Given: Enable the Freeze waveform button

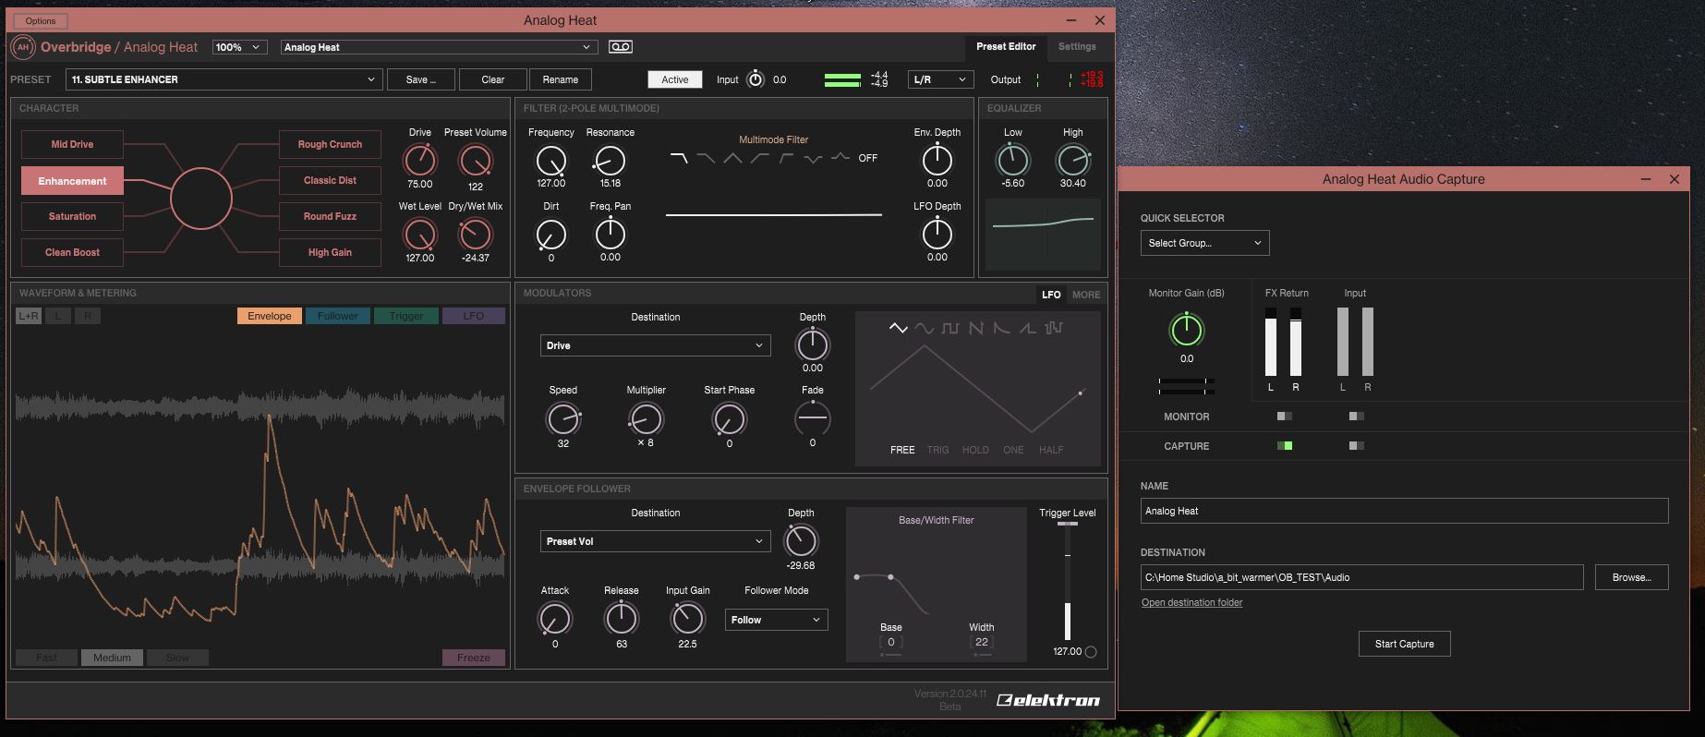Looking at the screenshot, I should pos(473,658).
